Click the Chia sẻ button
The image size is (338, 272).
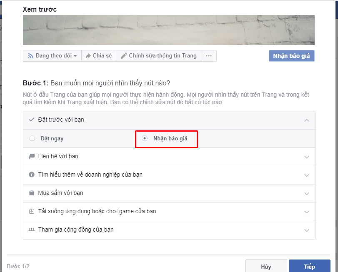tap(99, 56)
